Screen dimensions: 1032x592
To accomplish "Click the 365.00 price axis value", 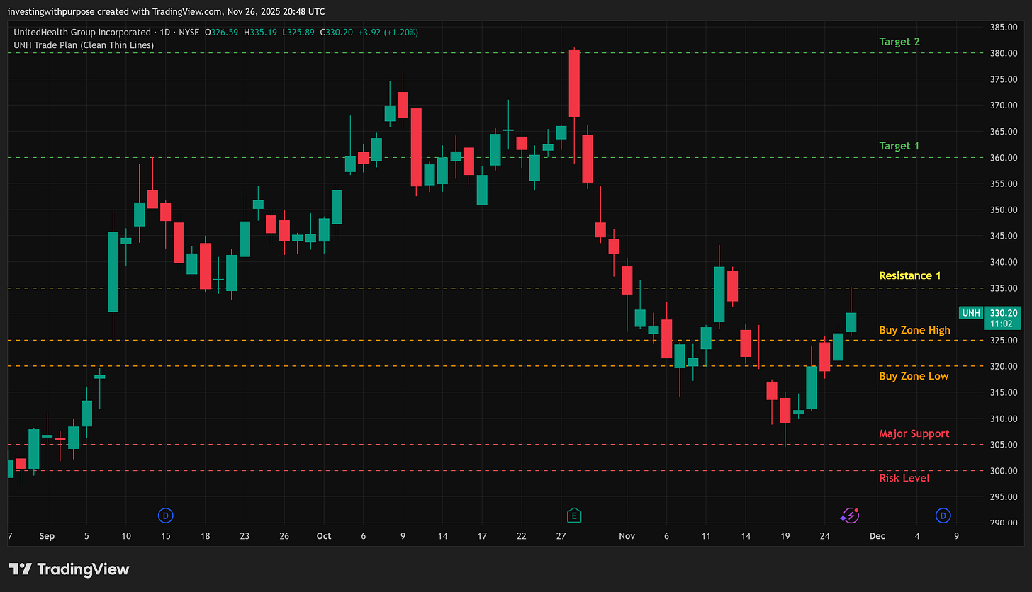I will 1004,132.
